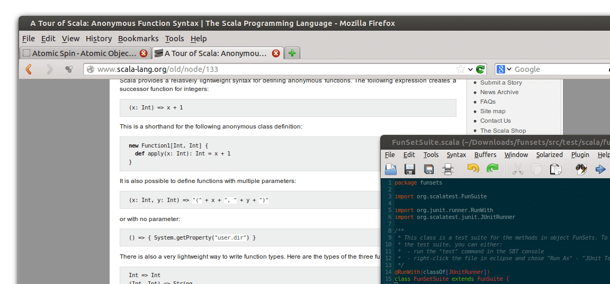The image size is (610, 284).
Task: Expand the Google search engine selector
Action: coord(504,69)
